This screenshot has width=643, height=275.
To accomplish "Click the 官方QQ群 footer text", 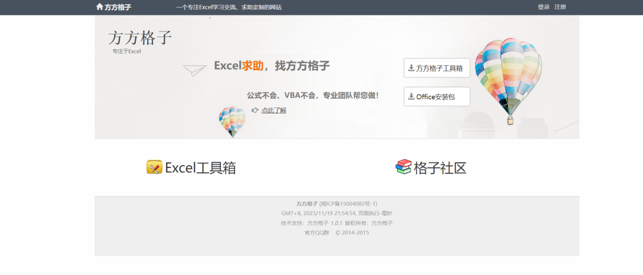I will coord(317,233).
